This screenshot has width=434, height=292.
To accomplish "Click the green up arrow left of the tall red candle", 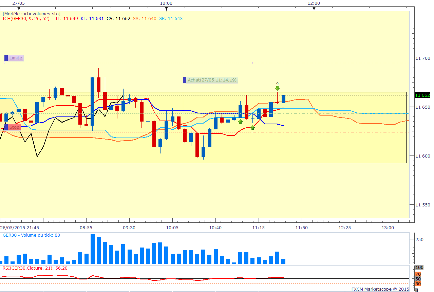I will pyautogui.click(x=240, y=122).
